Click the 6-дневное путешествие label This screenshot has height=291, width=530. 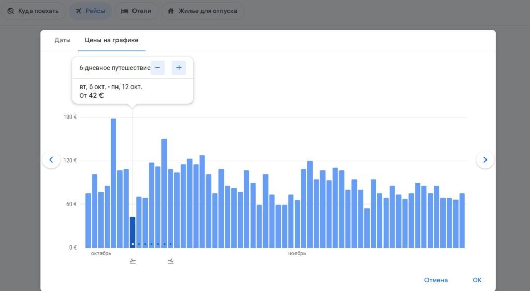tap(115, 68)
